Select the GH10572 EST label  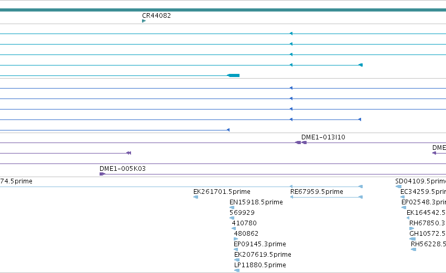pyautogui.click(x=428, y=234)
